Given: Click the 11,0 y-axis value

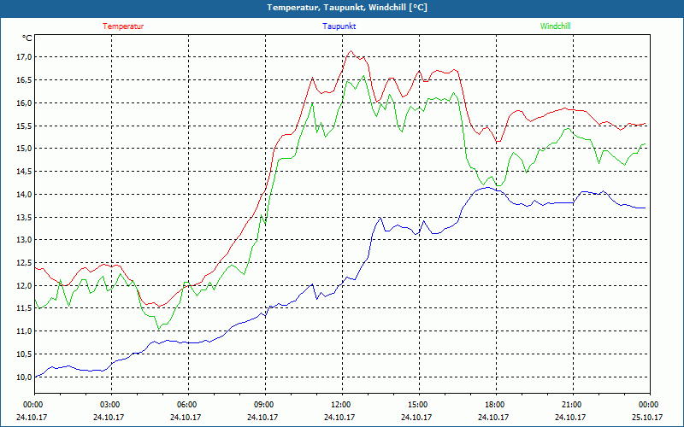Looking at the screenshot, I should click(x=24, y=331).
